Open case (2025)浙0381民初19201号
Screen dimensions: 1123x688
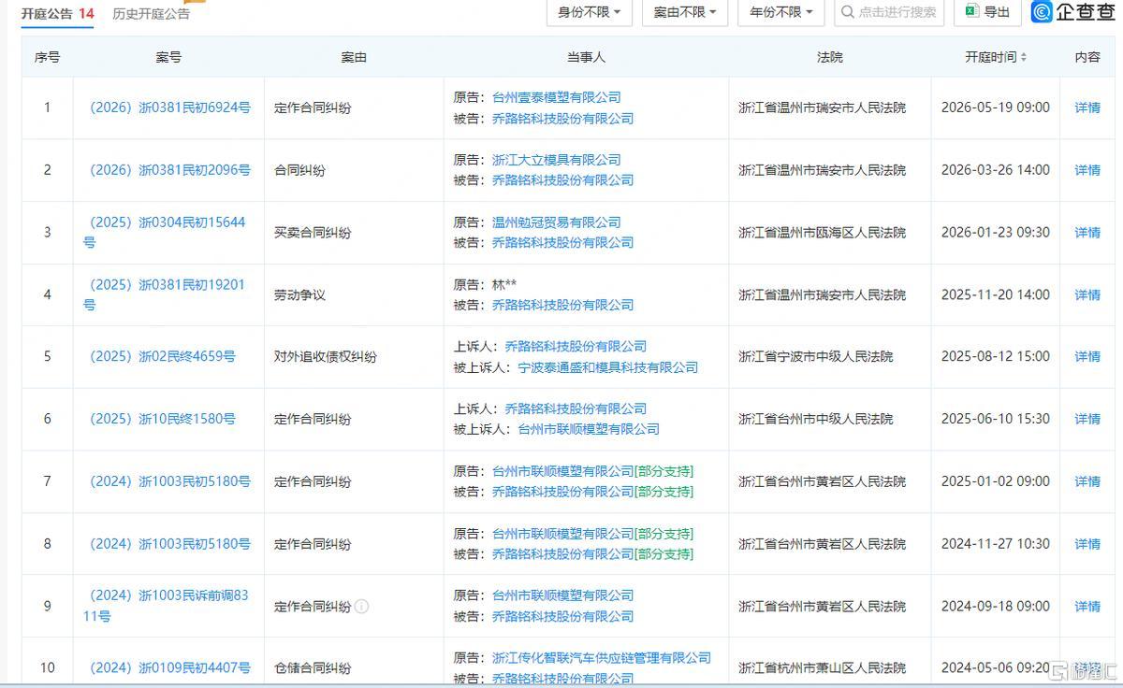(165, 294)
